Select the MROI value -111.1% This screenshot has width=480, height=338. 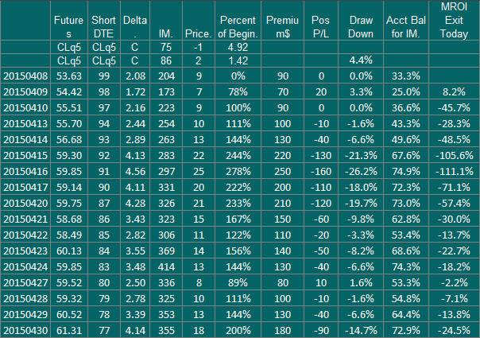(454, 171)
